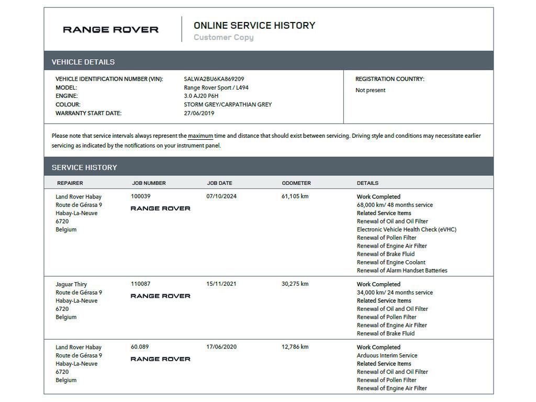Select the Service History section header
The height and width of the screenshot is (402, 536).
(x=84, y=167)
